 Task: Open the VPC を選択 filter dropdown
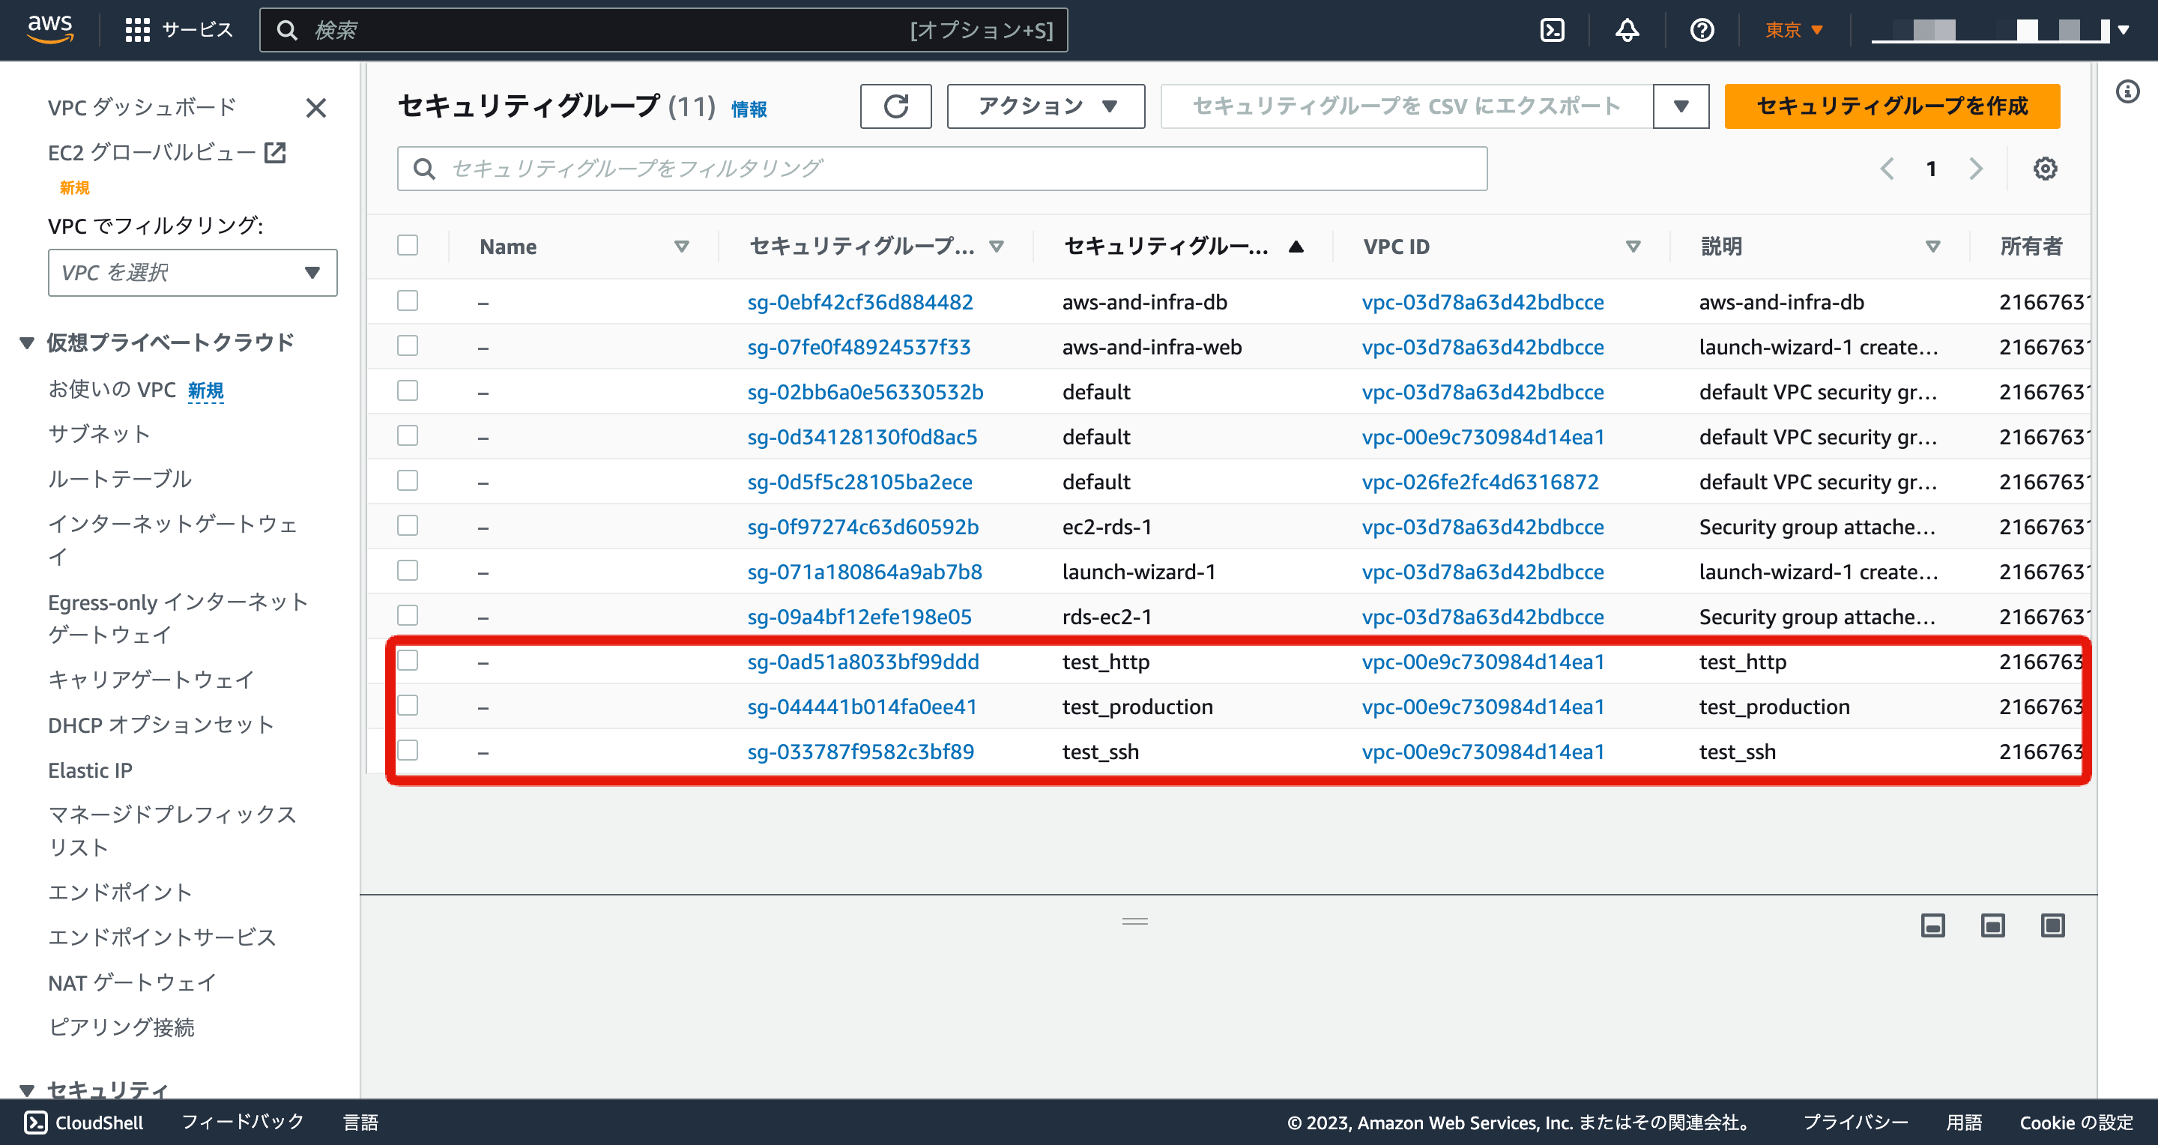pos(192,272)
